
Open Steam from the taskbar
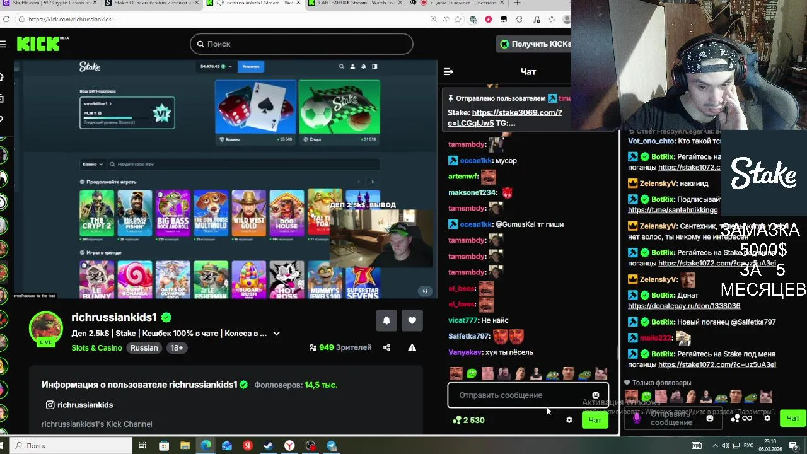coord(269,446)
